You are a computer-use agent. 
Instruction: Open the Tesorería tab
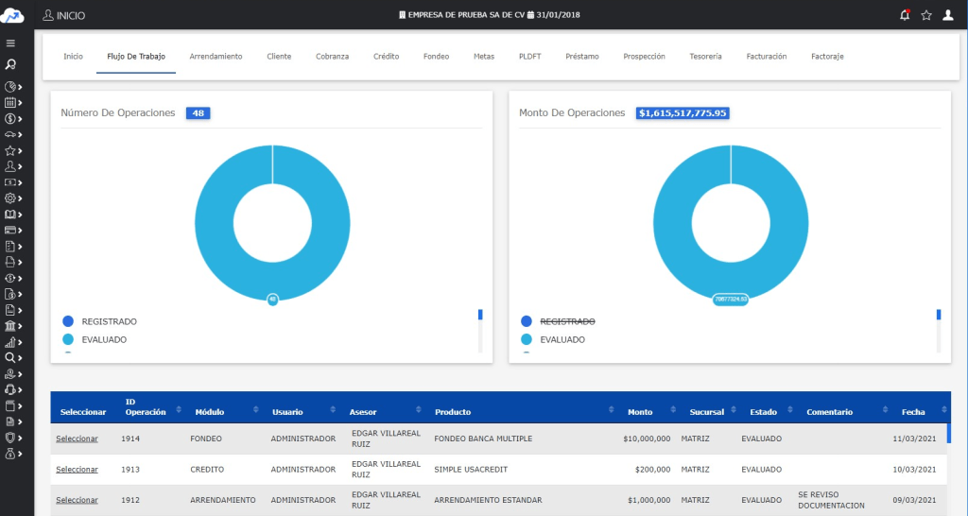pos(705,57)
